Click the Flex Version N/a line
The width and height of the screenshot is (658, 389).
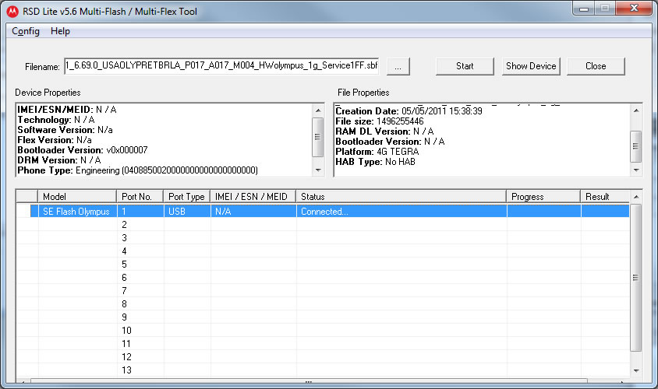[x=55, y=140]
